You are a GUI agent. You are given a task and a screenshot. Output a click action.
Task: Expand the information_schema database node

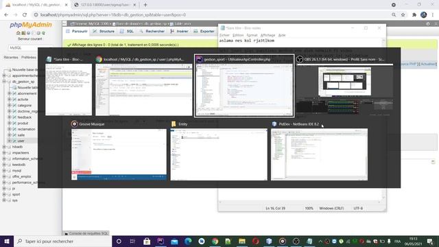click(x=4, y=158)
